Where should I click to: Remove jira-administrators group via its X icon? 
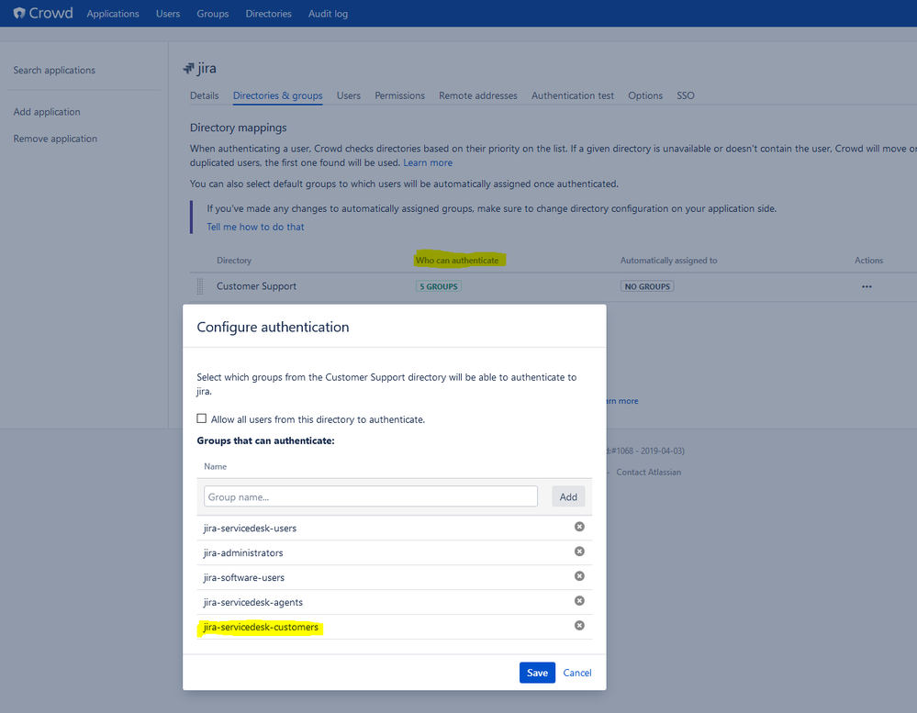pyautogui.click(x=579, y=551)
